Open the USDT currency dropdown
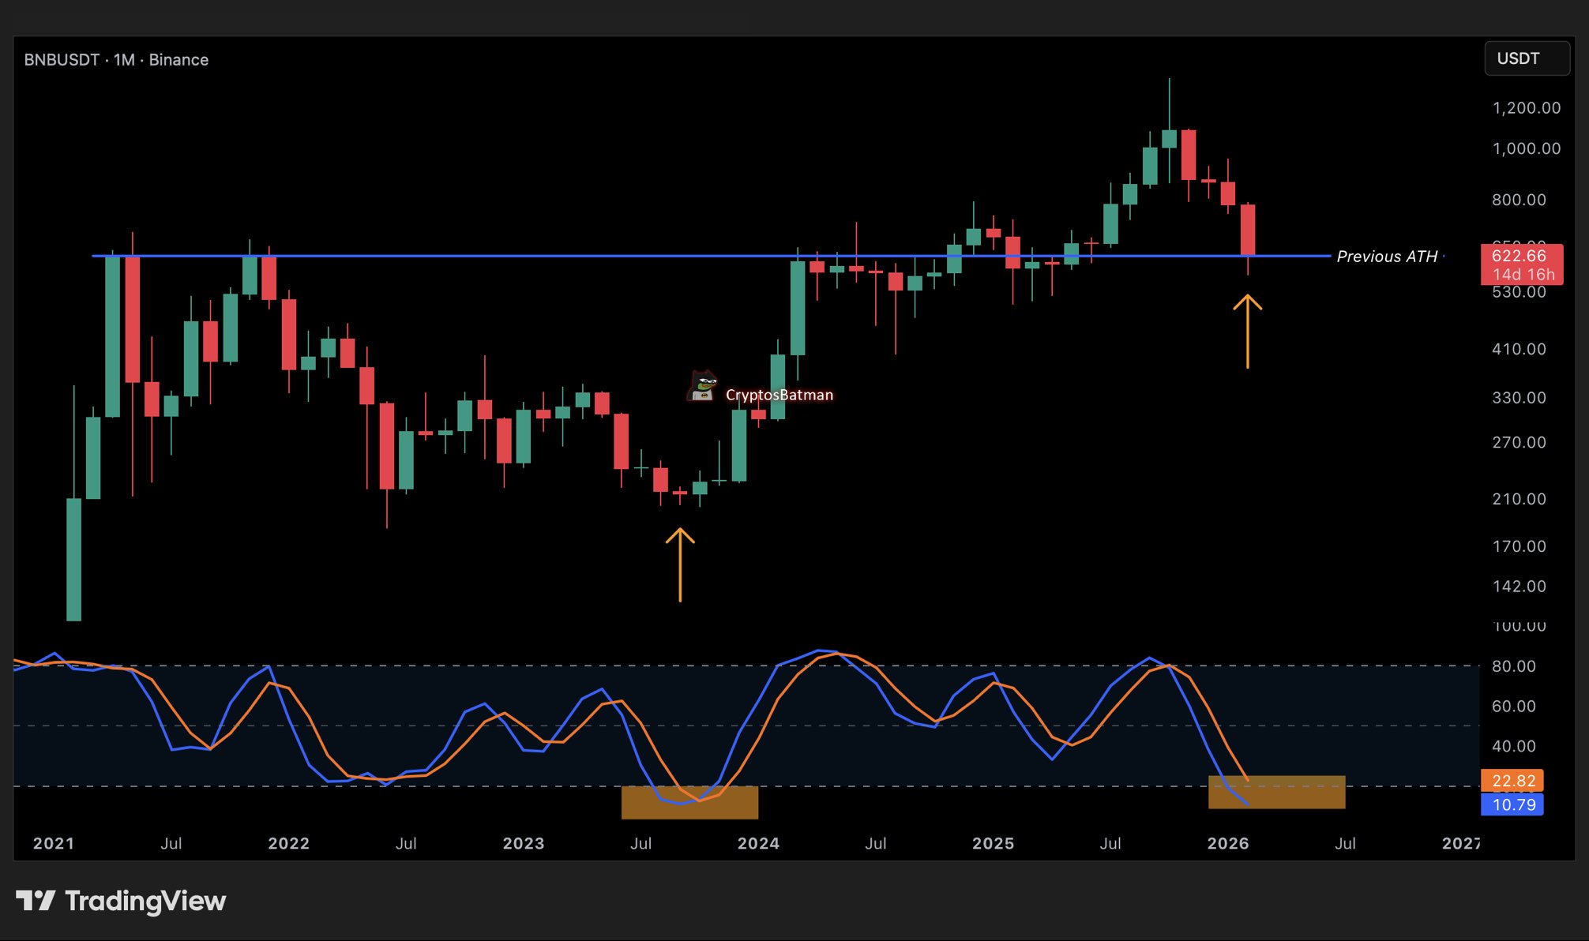Image resolution: width=1589 pixels, height=941 pixels. [1526, 59]
